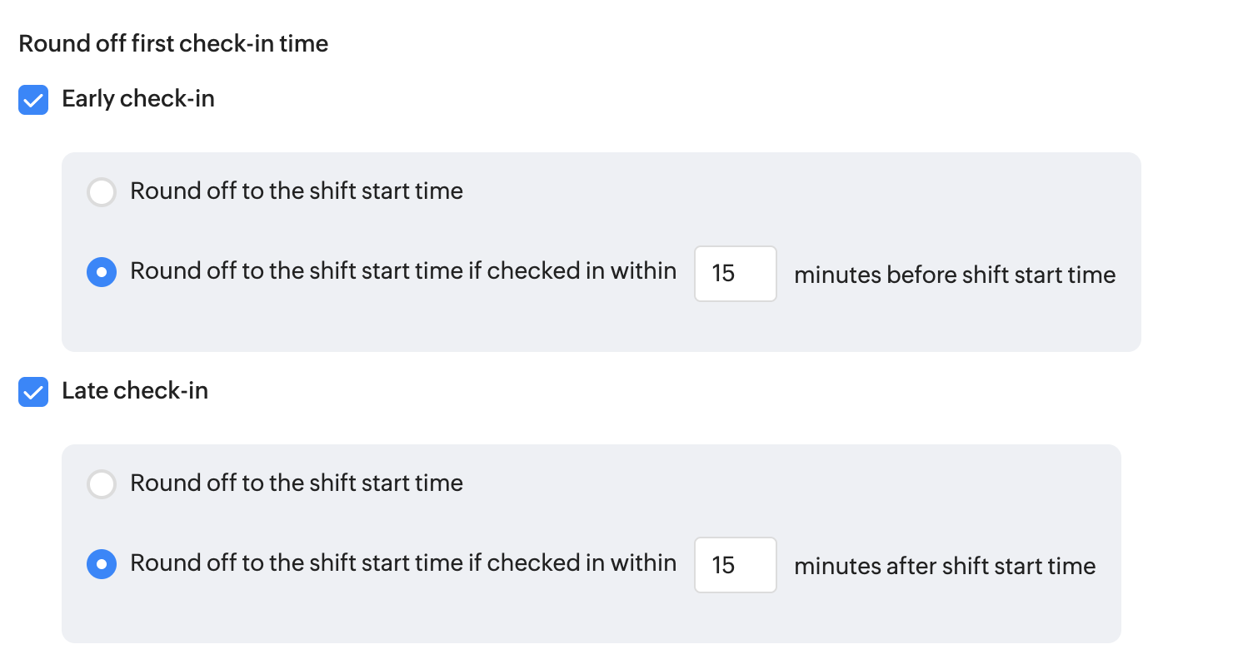This screenshot has height=664, width=1233.
Task: Click Early check-in's "if checked in within" label
Action: [x=403, y=271]
